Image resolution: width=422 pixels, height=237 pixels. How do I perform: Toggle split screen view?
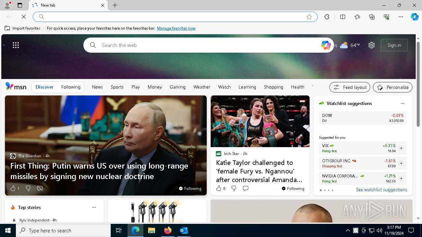coord(343,17)
